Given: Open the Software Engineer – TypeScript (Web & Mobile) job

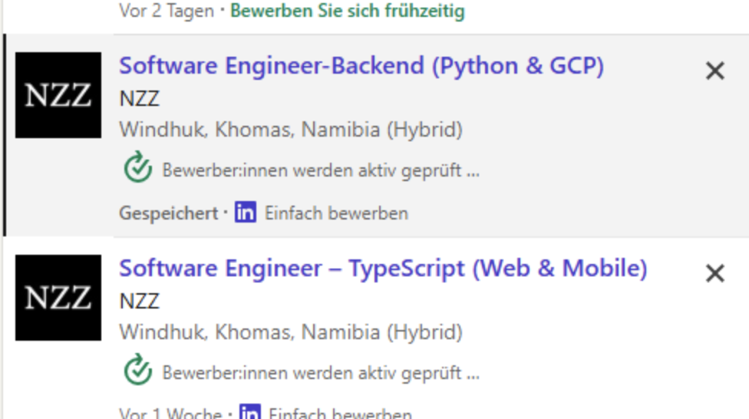Looking at the screenshot, I should pos(383,269).
